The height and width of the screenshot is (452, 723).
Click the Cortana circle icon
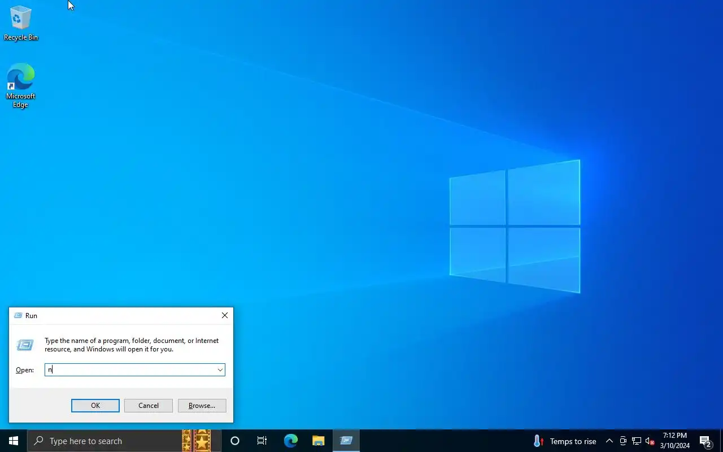coord(235,441)
